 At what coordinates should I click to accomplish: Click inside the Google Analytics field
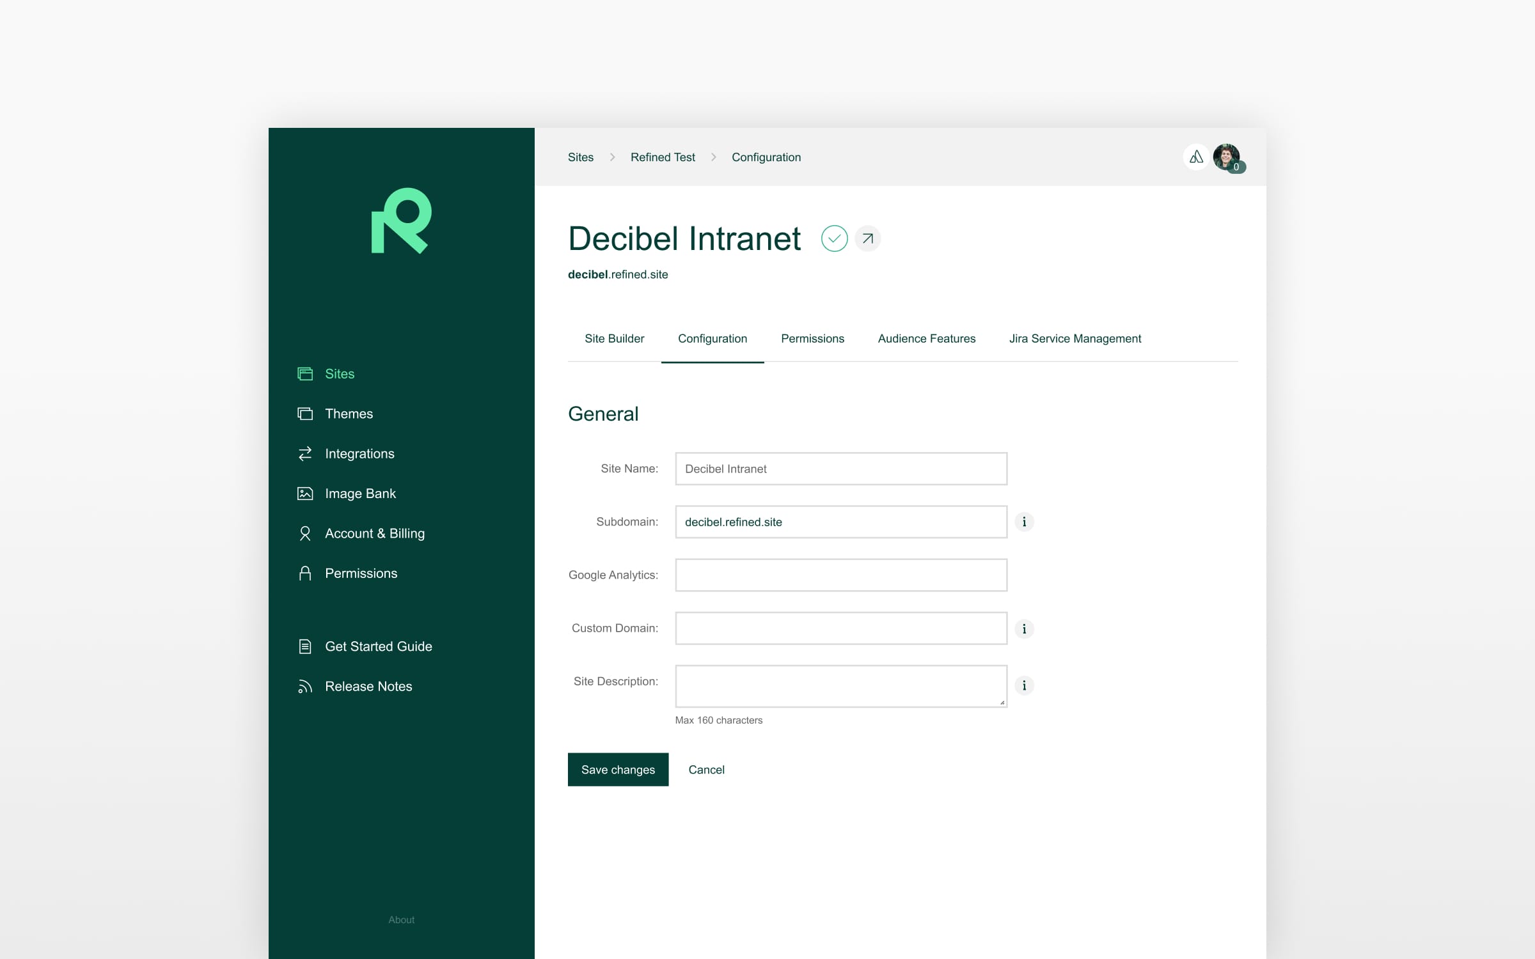tap(840, 575)
